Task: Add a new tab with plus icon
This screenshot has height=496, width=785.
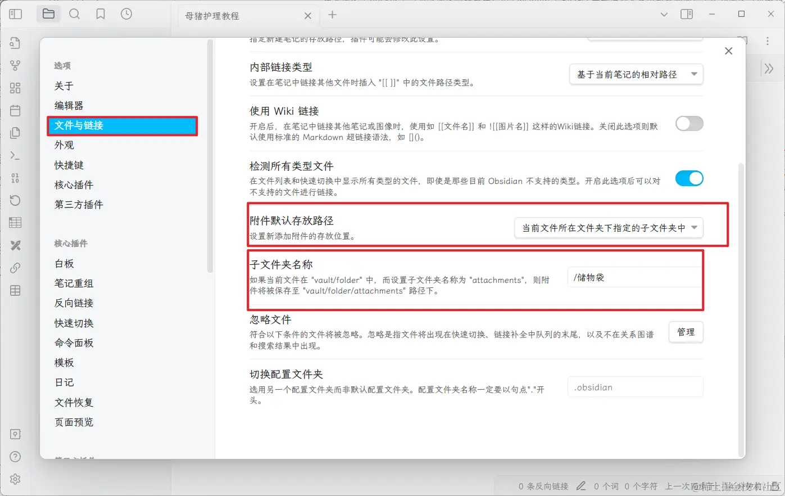Action: [x=333, y=15]
